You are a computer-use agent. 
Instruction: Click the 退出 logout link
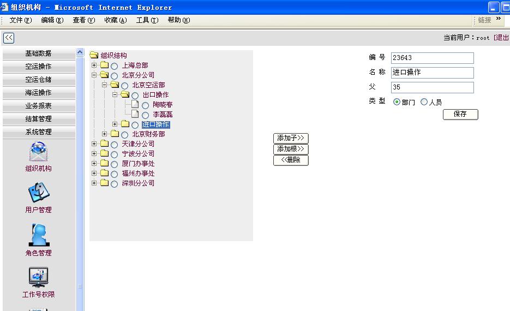[x=502, y=38]
